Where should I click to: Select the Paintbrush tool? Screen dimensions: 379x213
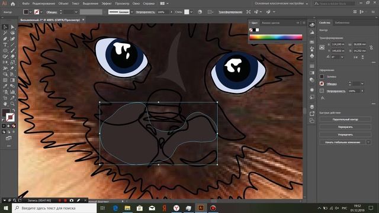12,50
